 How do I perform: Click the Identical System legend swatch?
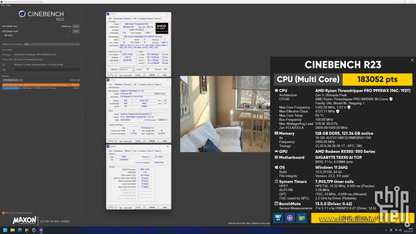(x=17, y=213)
